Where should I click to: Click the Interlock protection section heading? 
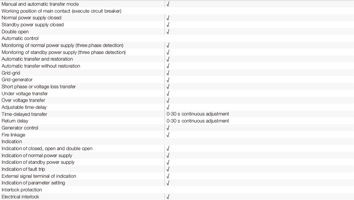point(22,190)
